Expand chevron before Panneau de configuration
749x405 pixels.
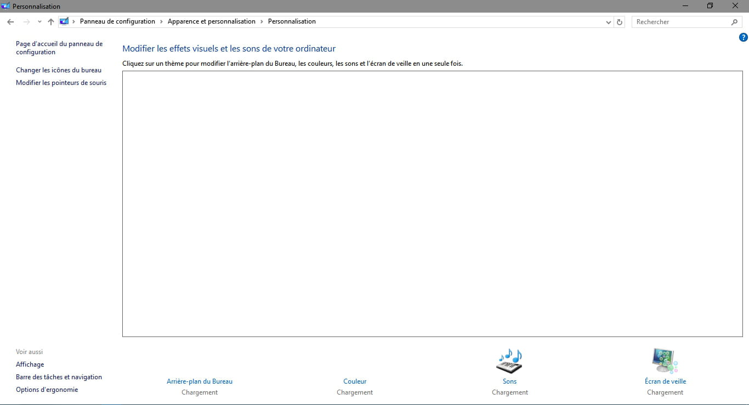[74, 21]
